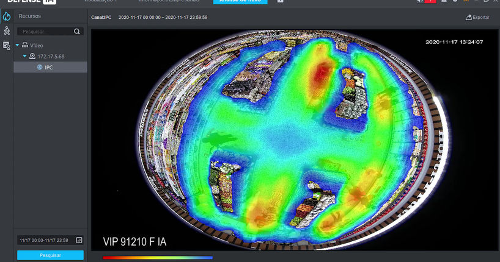The image size is (500, 262).
Task: Collapse the 172.17.5.68 device arrow
Action: click(x=24, y=56)
